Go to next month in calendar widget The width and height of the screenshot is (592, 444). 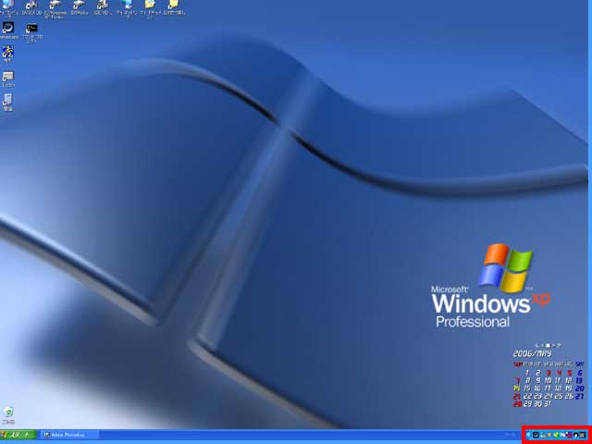(x=553, y=345)
